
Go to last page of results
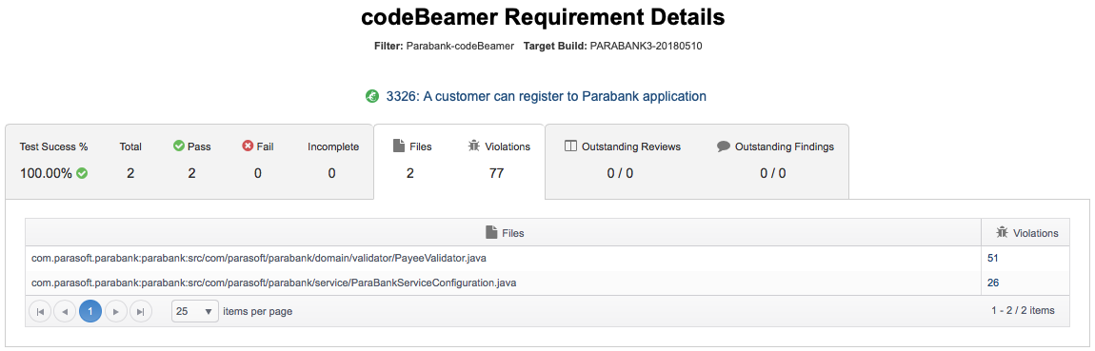click(141, 311)
